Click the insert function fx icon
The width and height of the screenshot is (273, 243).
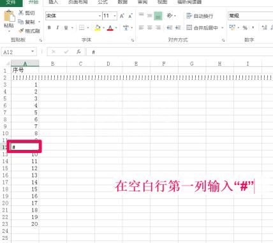pyautogui.click(x=78, y=52)
